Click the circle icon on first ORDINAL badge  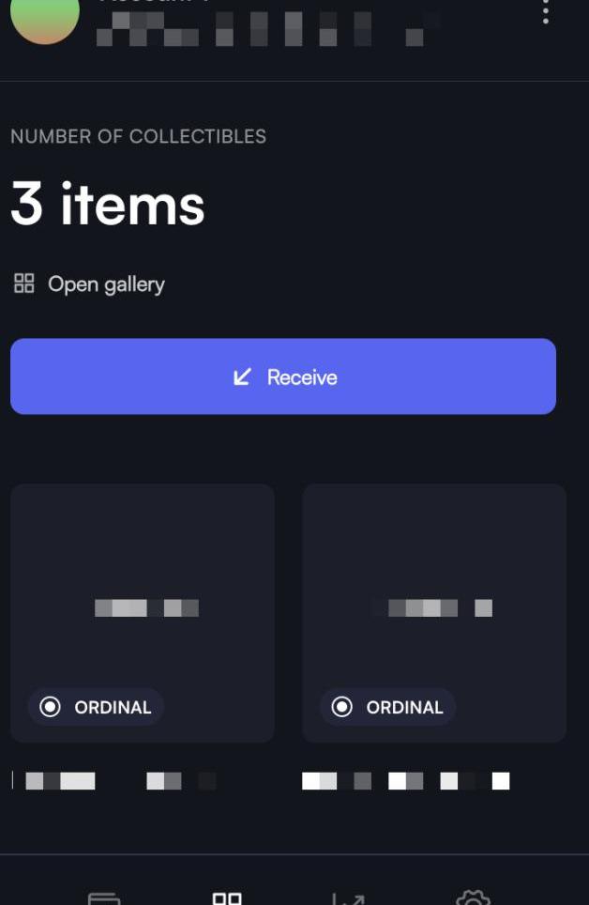[x=51, y=707]
